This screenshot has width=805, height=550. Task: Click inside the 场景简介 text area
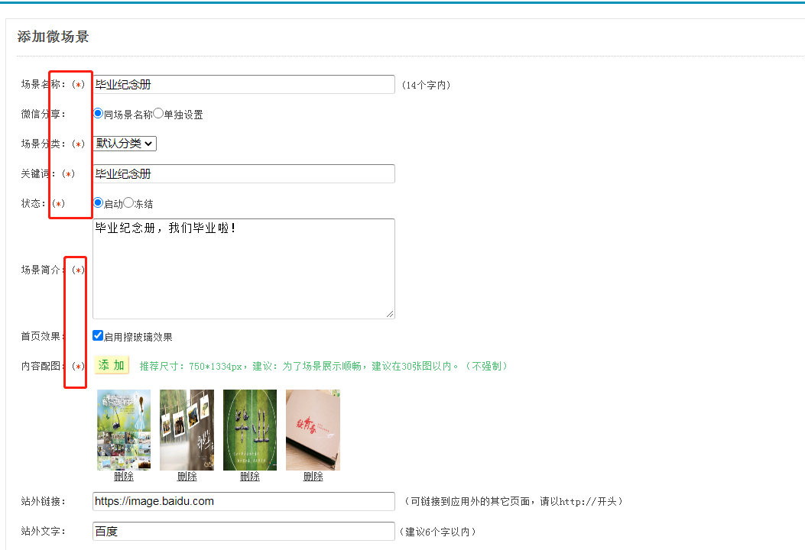click(243, 268)
